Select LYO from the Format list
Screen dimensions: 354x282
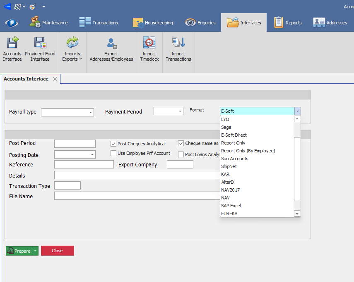click(x=257, y=119)
